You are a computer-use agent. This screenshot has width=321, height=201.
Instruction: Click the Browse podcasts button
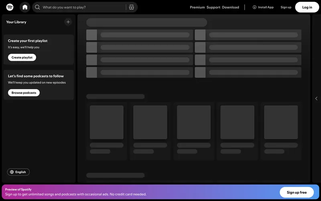[24, 93]
